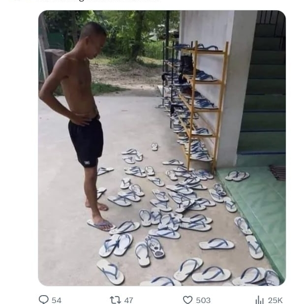Click the lone sandal pair on green mat

click(237, 176)
